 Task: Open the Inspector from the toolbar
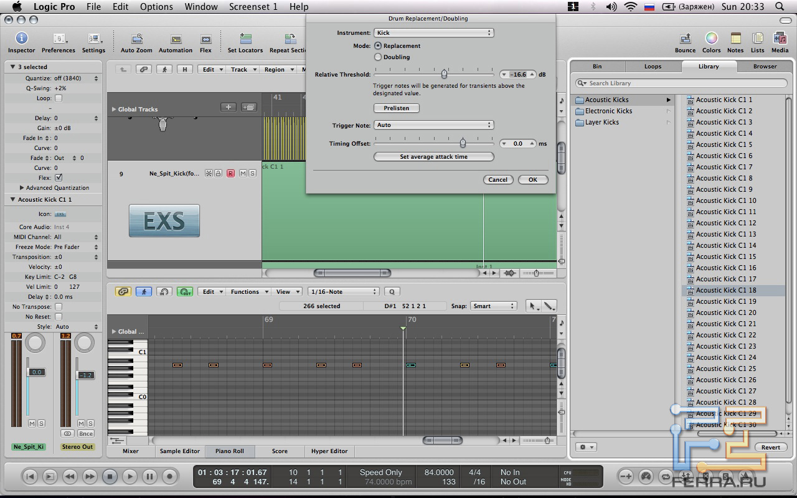[x=21, y=39]
